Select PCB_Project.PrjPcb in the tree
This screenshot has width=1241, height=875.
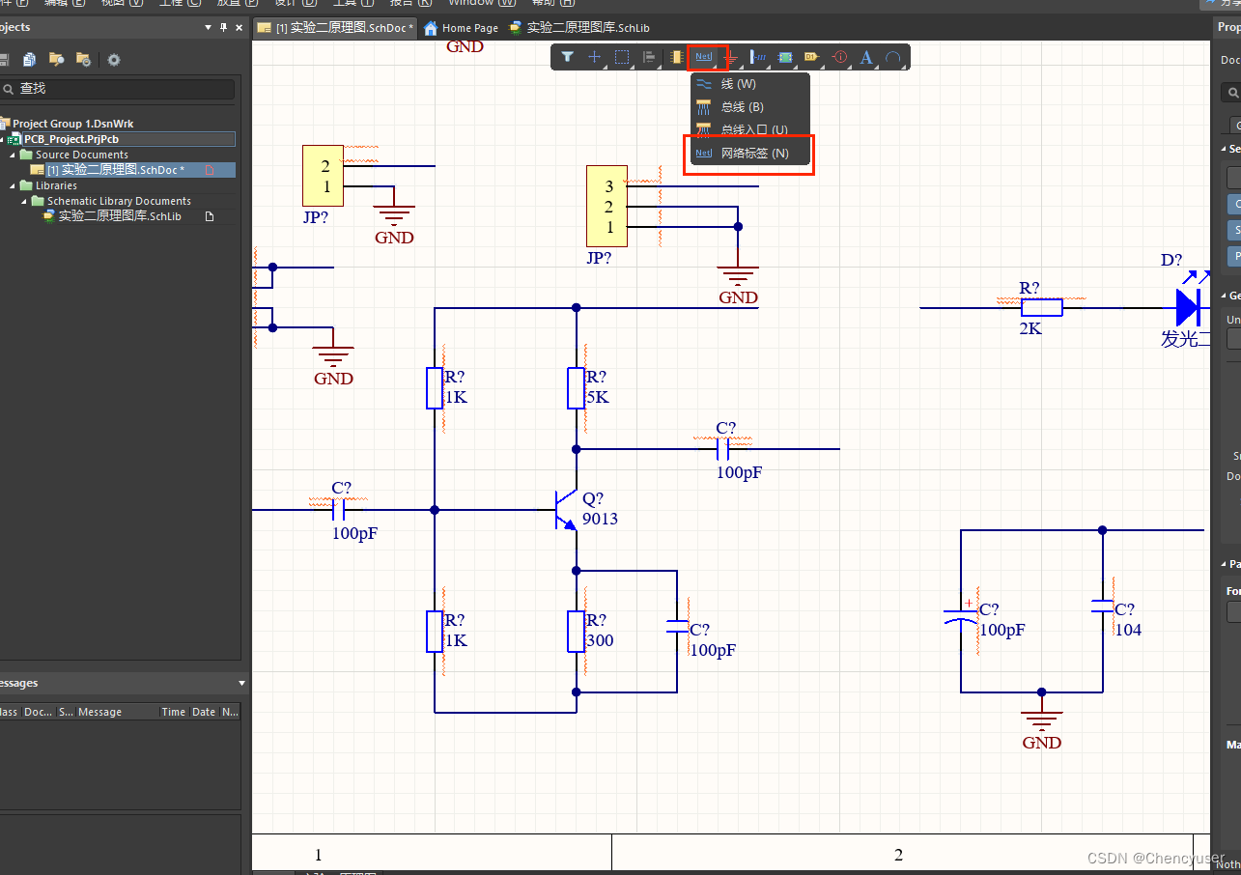(x=71, y=139)
